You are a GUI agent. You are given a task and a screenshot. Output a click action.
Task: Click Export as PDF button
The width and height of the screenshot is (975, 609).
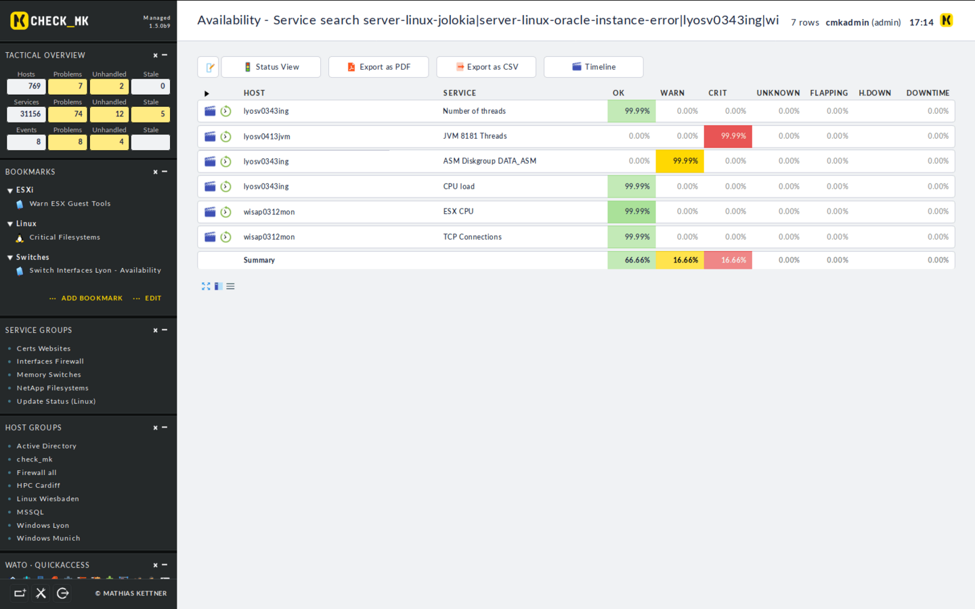(378, 67)
